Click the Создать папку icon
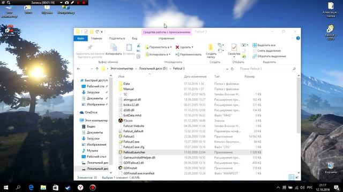 [x=211, y=47]
